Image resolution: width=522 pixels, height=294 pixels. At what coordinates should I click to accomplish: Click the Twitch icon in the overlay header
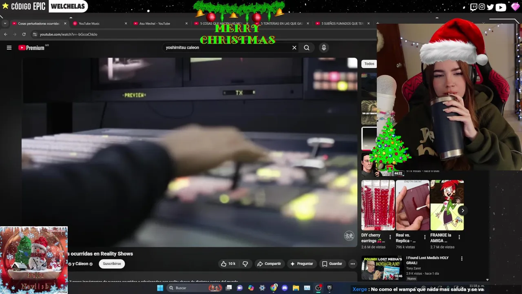pyautogui.click(x=473, y=7)
